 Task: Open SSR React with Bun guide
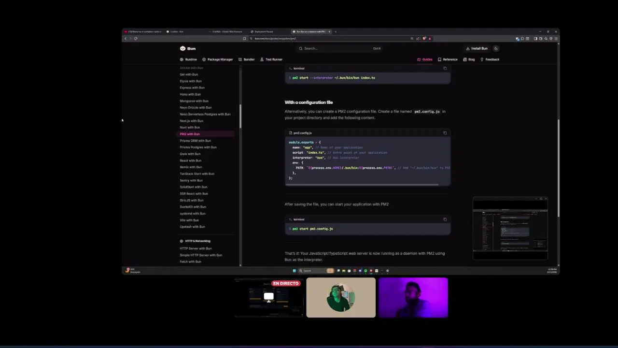194,194
